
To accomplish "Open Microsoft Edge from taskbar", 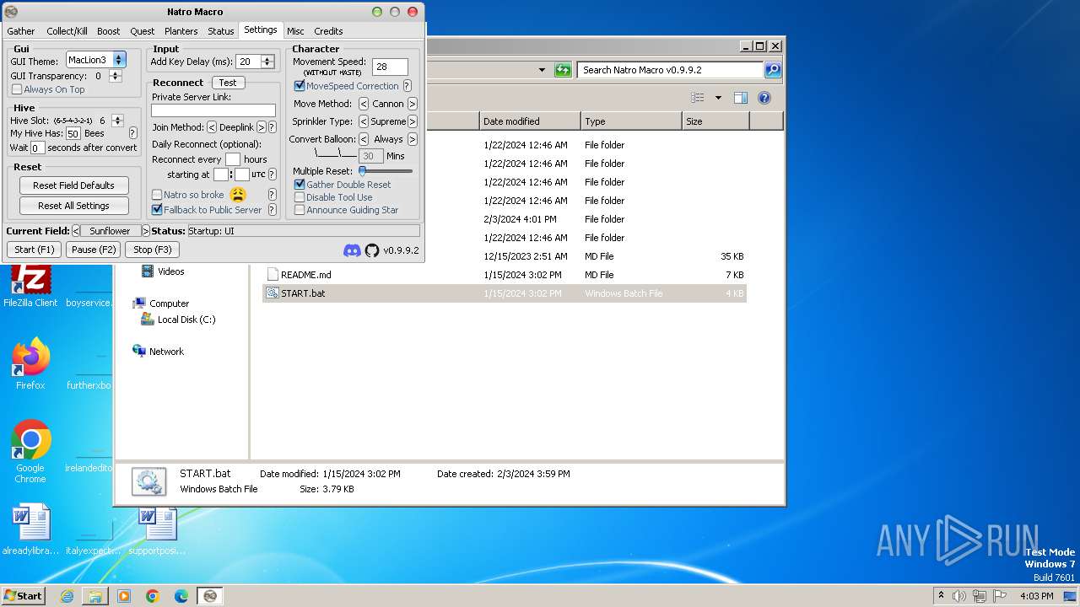I will [x=181, y=596].
